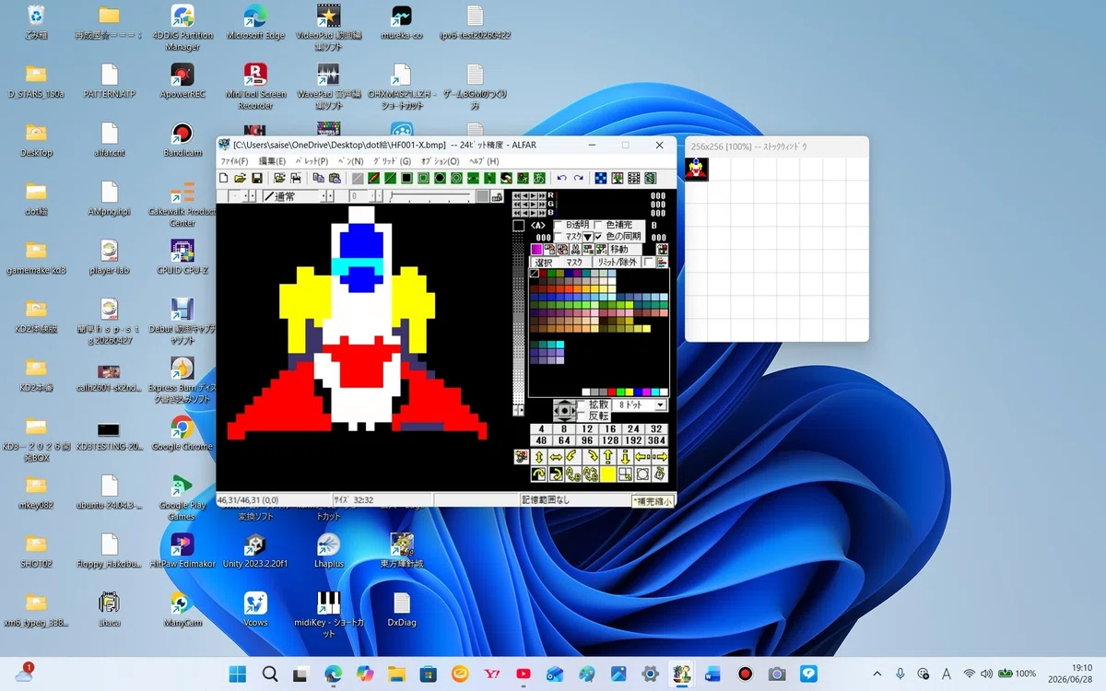The height and width of the screenshot is (691, 1106).
Task: Open the グリッド(G) menu
Action: tap(392, 161)
